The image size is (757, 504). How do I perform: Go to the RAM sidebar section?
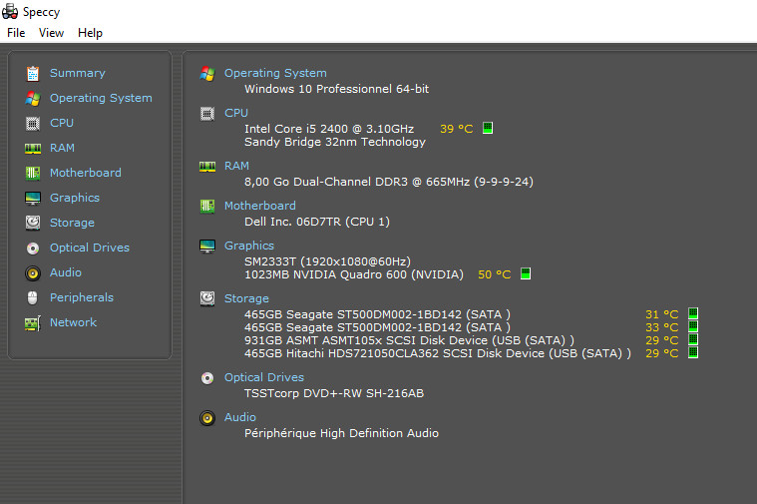[x=62, y=148]
